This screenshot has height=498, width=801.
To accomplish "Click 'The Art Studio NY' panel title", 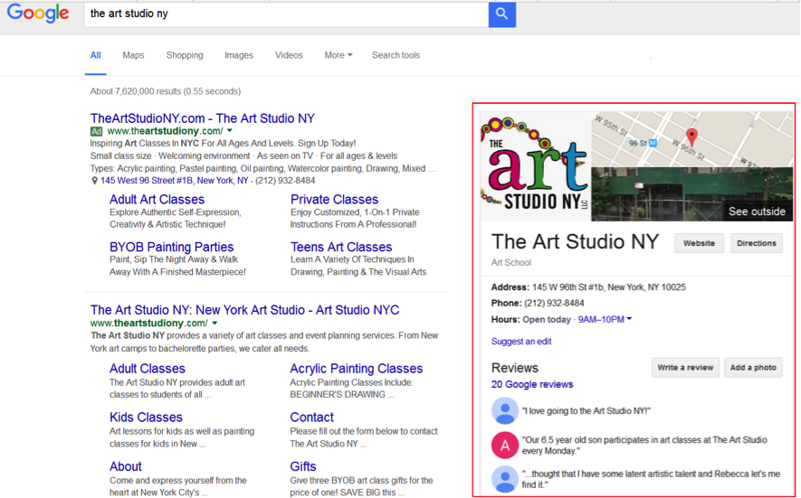I will [x=576, y=241].
